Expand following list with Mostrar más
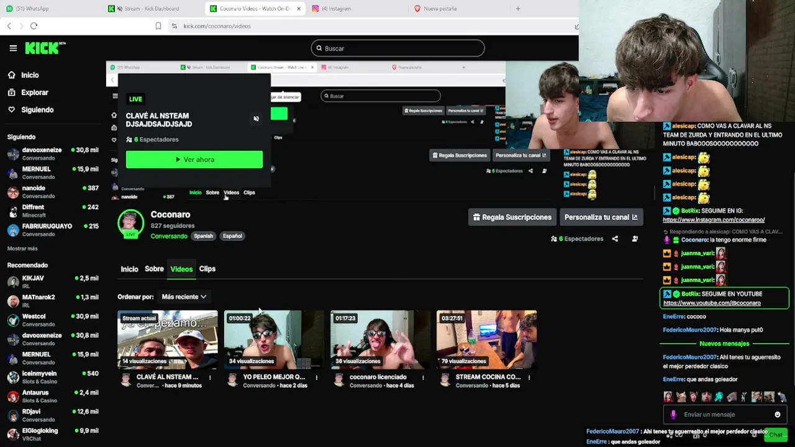 pos(22,248)
